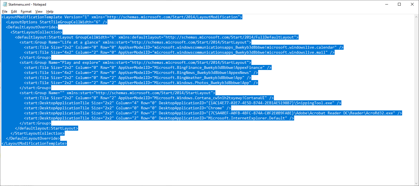419x186 pixels.
Task: Open the Edit menu
Action: click(14, 12)
